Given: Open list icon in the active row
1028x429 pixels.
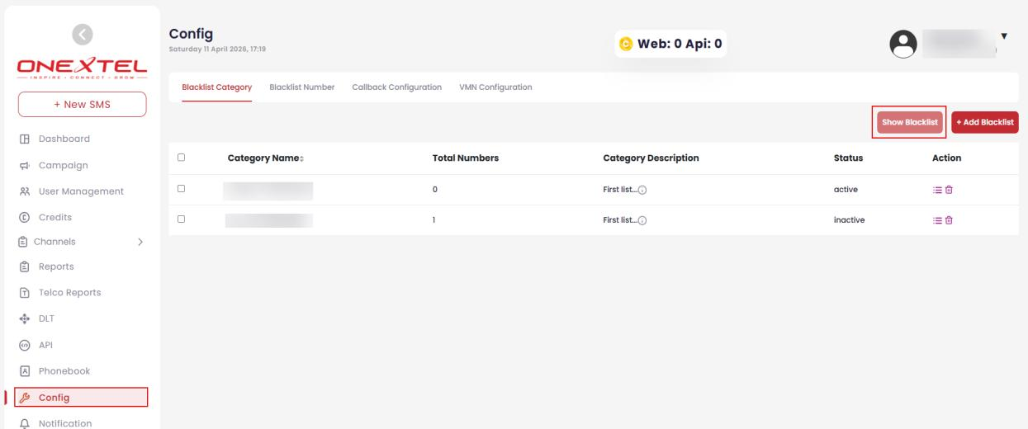Looking at the screenshot, I should pyautogui.click(x=936, y=190).
